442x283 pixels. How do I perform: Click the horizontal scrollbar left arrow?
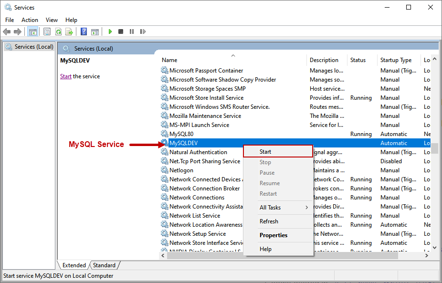[x=163, y=255]
